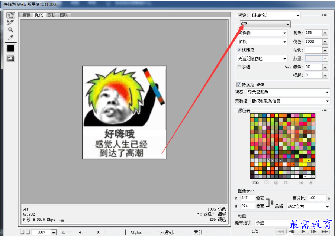Viewport: 335px width, 236px height.
Task: Select the Slice Select tool
Action: tap(10, 22)
